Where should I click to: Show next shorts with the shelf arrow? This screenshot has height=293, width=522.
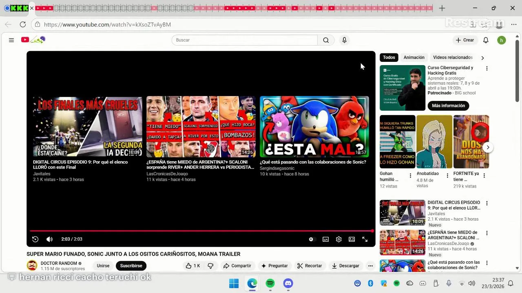click(488, 147)
